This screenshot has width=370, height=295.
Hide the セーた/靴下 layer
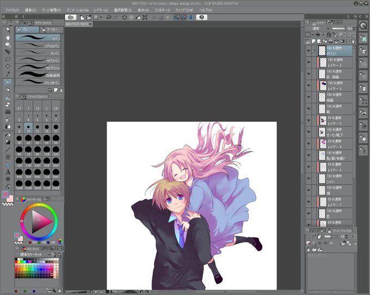tap(309, 132)
